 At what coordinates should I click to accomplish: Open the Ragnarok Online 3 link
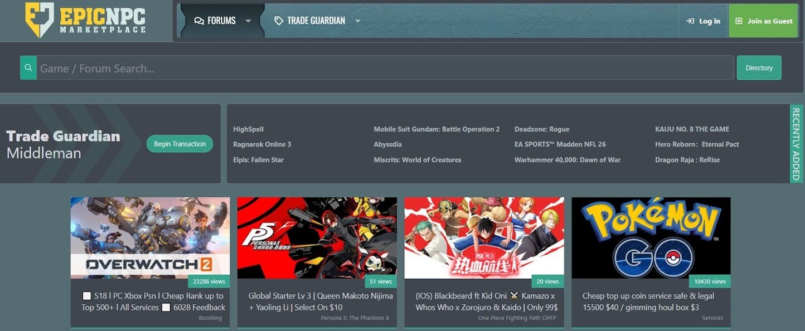coord(262,144)
